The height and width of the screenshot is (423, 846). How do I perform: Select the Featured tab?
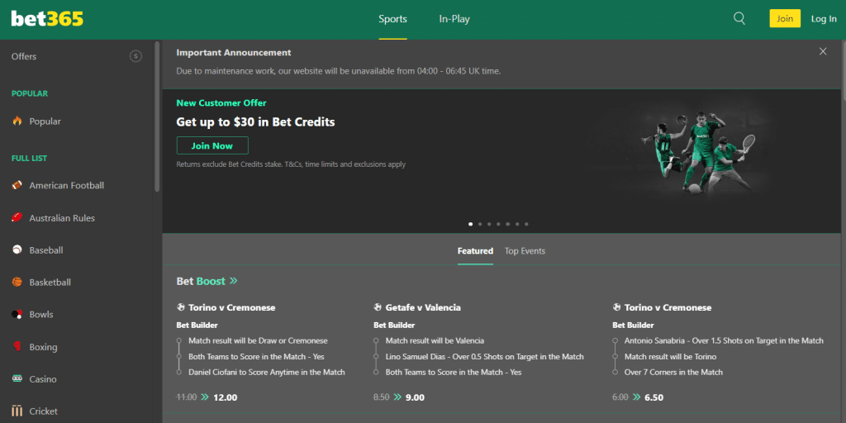[475, 251]
